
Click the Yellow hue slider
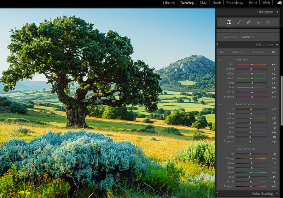(252, 74)
